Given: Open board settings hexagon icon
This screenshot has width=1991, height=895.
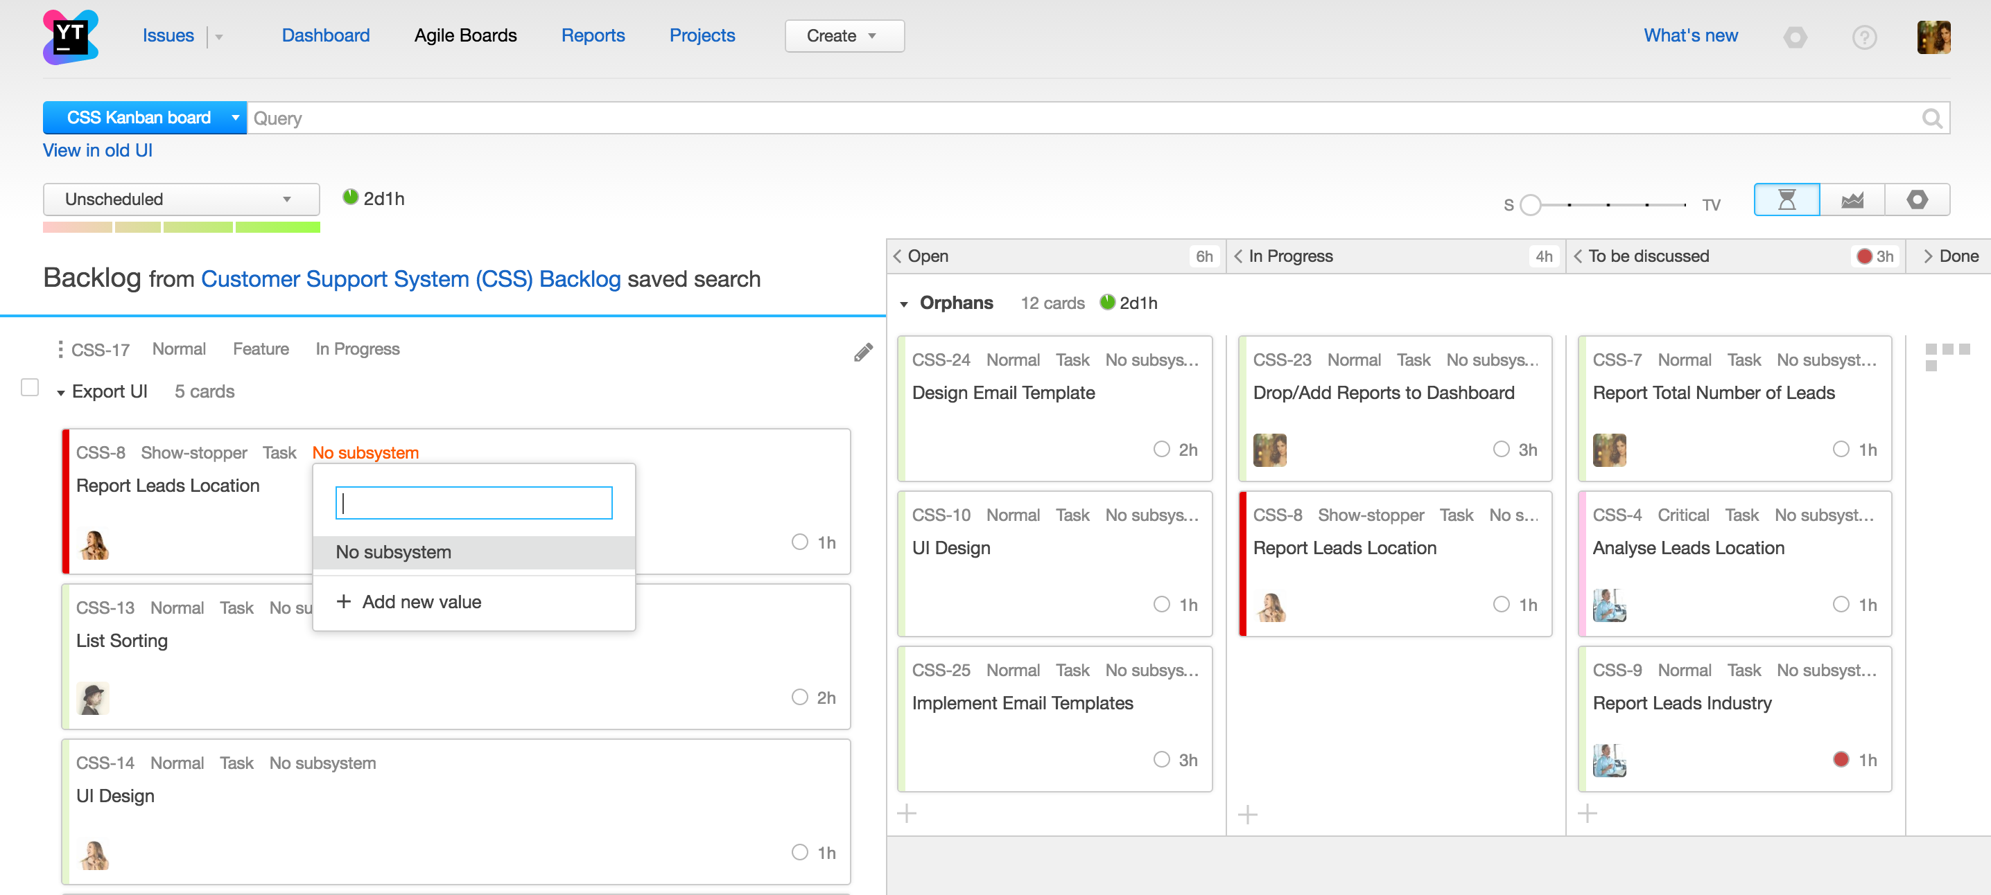Looking at the screenshot, I should coord(1917,200).
